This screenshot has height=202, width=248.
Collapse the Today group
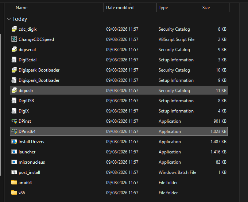(9, 19)
